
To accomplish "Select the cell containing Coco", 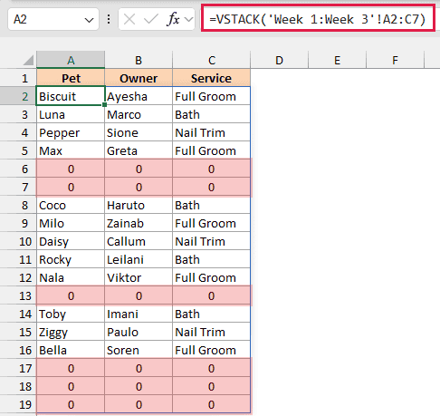I will point(71,205).
